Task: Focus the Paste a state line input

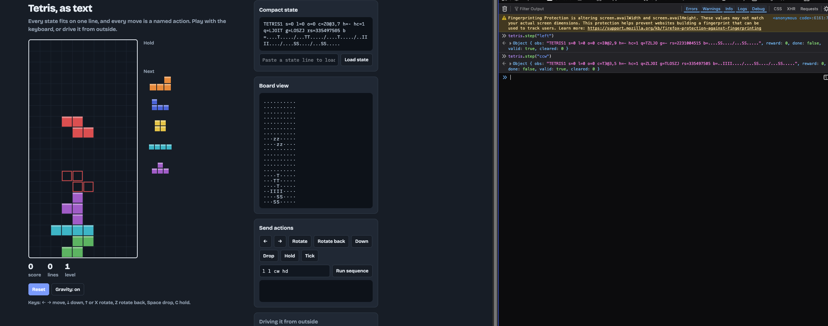Action: [x=299, y=60]
